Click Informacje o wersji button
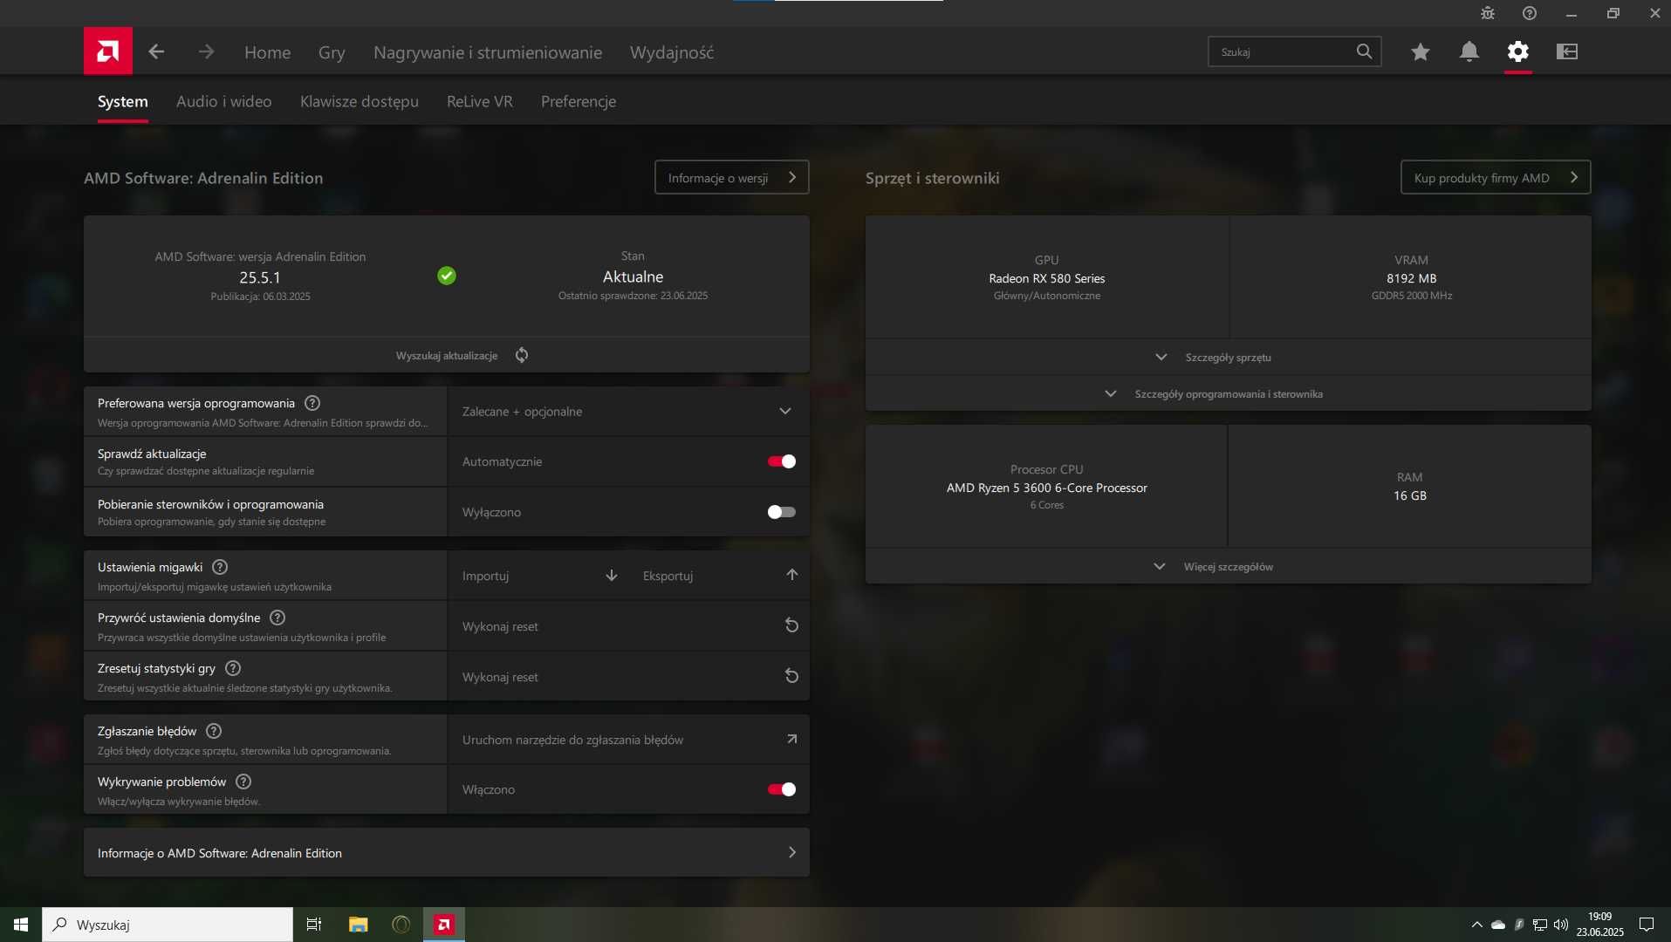Screen dimensions: 1671x942 click(731, 177)
